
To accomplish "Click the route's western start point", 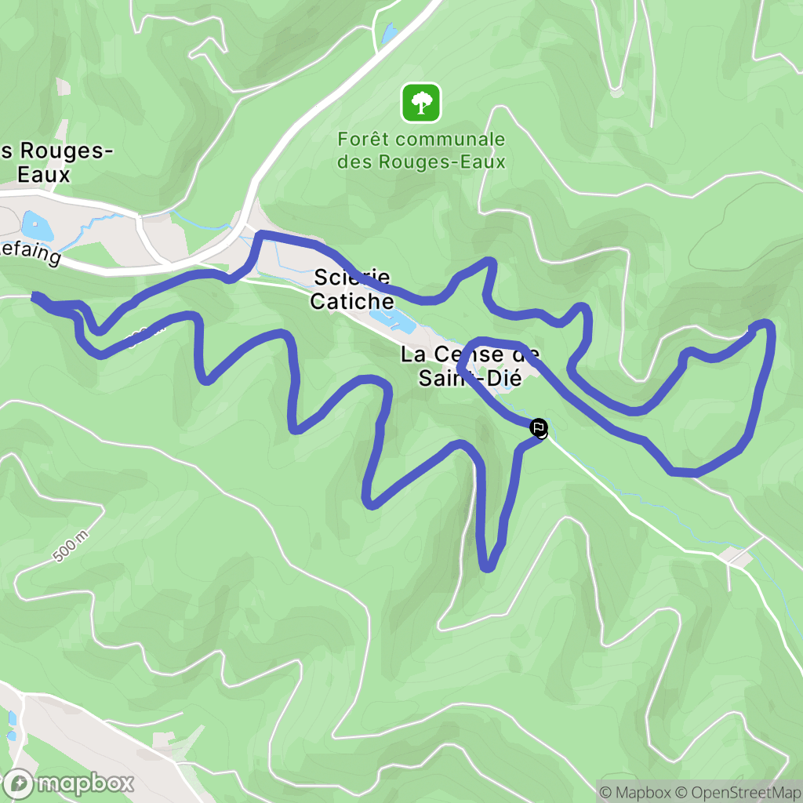I will point(35,296).
